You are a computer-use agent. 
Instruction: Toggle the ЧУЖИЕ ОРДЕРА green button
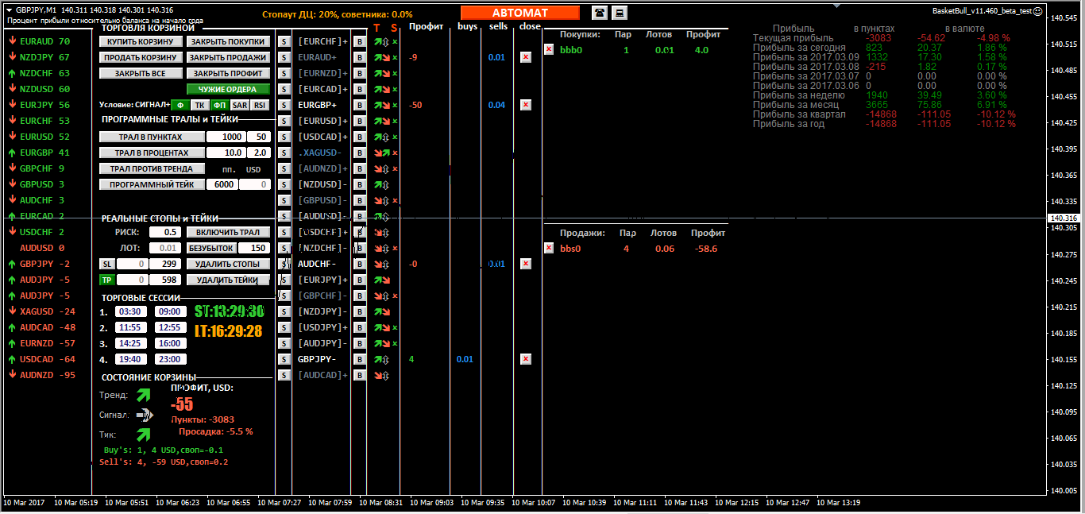228,89
